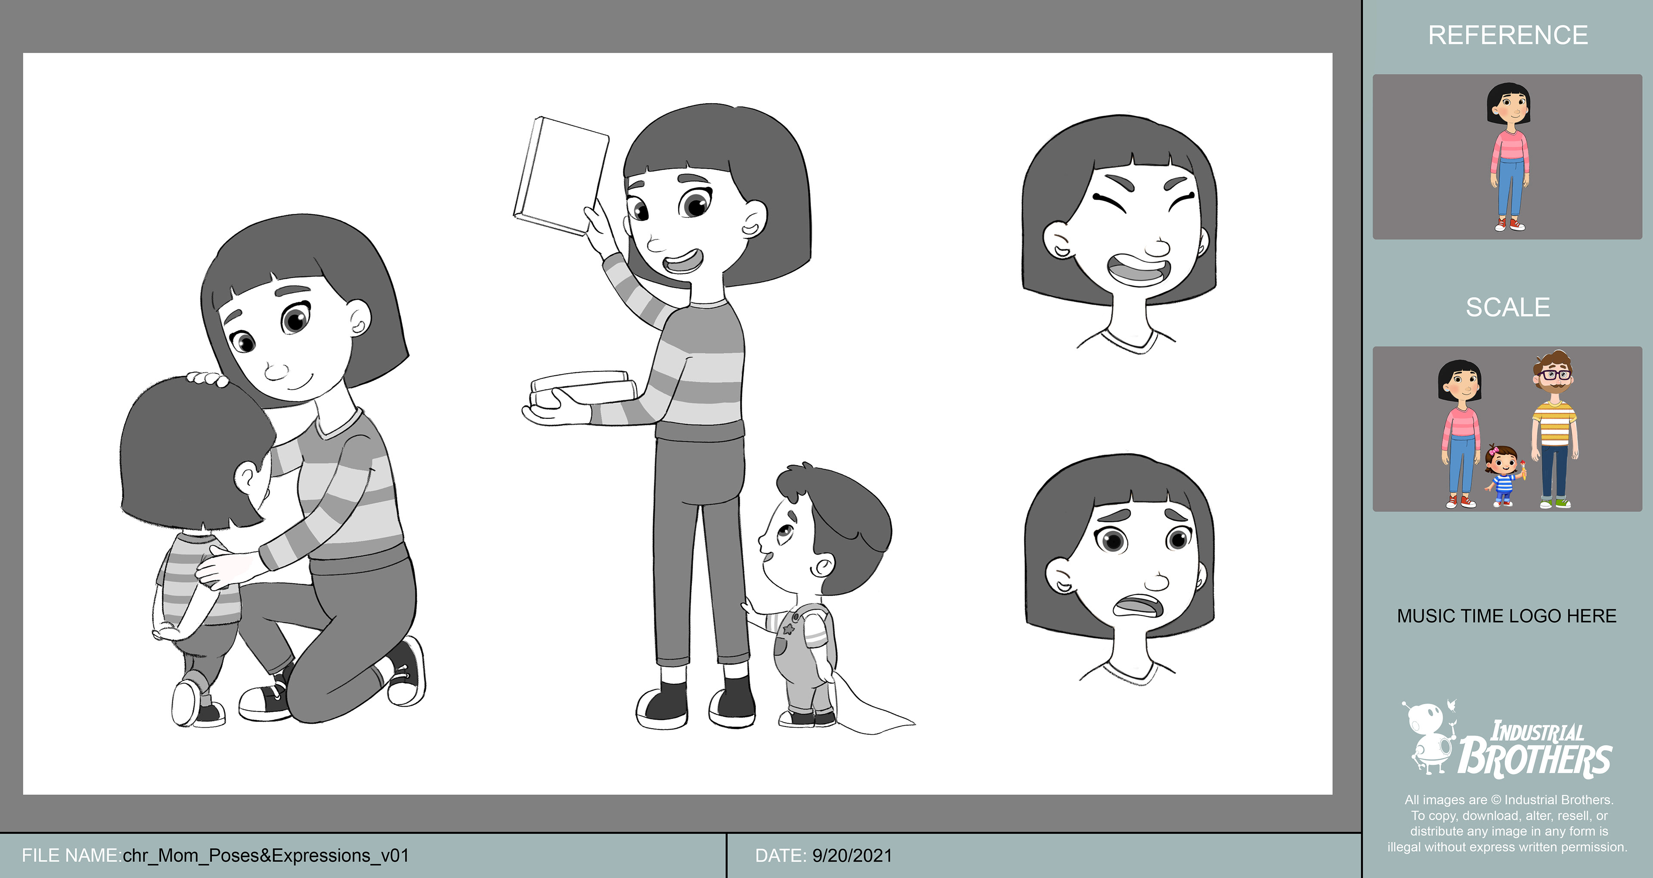Click the REFERENCE heading text
Image resolution: width=1653 pixels, height=878 pixels.
(x=1508, y=35)
